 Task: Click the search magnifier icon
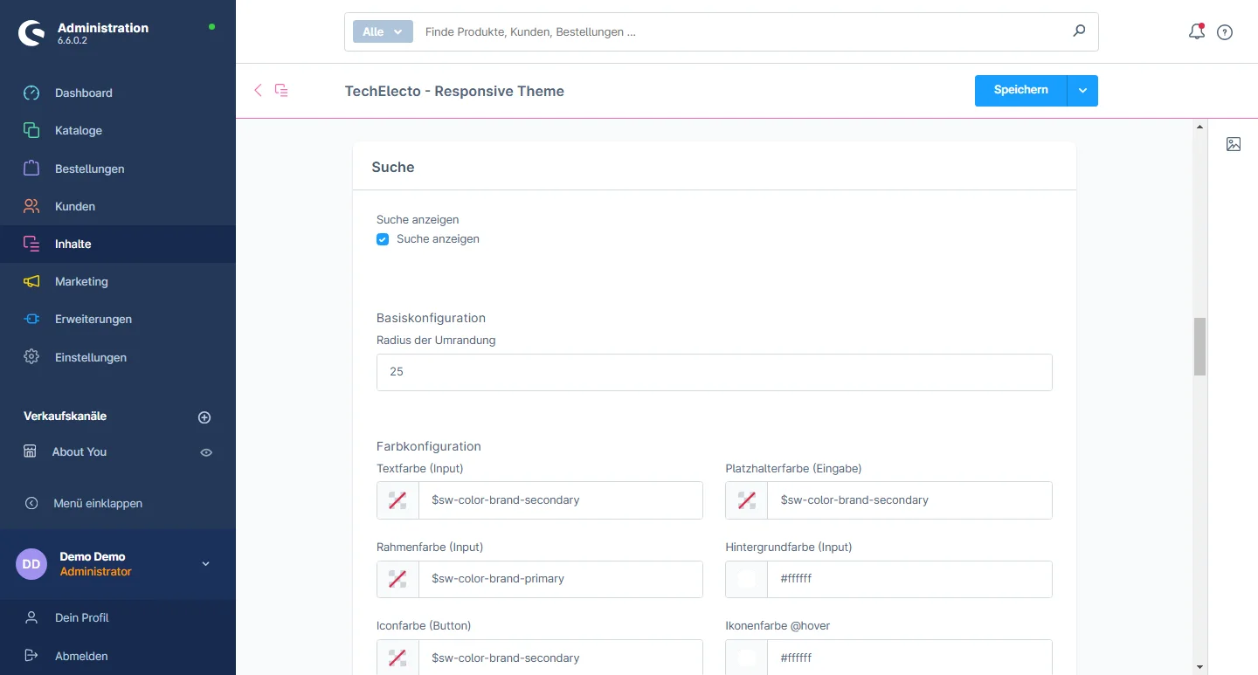1079,31
